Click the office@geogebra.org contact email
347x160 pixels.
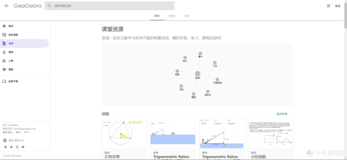[24, 129]
